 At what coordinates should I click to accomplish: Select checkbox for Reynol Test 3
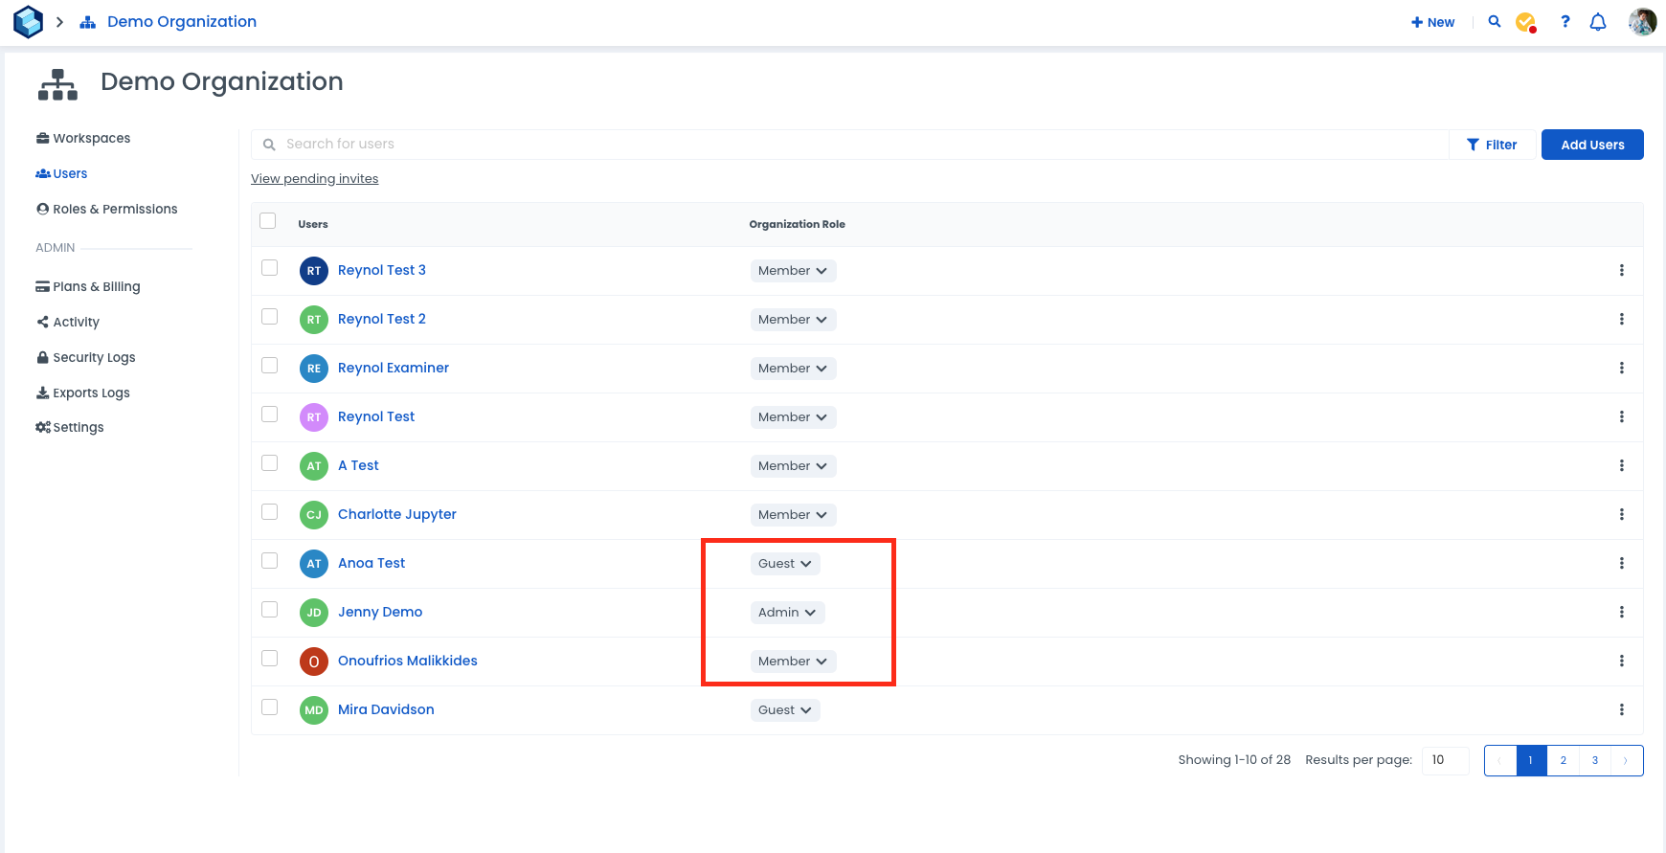270,268
